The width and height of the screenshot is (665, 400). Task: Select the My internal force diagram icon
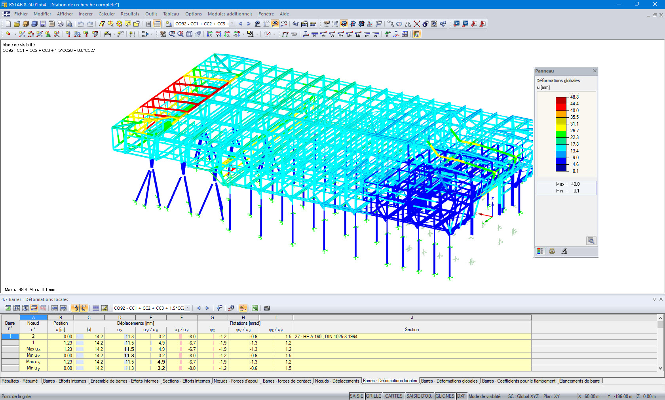350,34
